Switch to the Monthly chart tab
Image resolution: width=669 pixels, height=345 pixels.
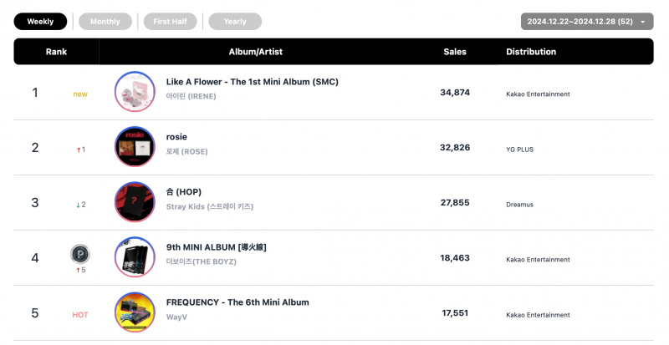pyautogui.click(x=105, y=22)
